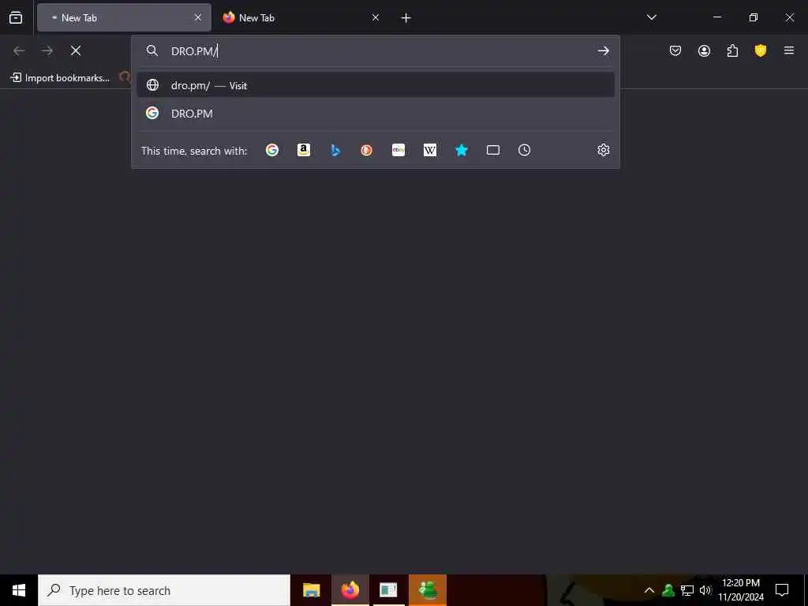This screenshot has width=808, height=606.
Task: Close the second New Tab
Action: (x=376, y=17)
